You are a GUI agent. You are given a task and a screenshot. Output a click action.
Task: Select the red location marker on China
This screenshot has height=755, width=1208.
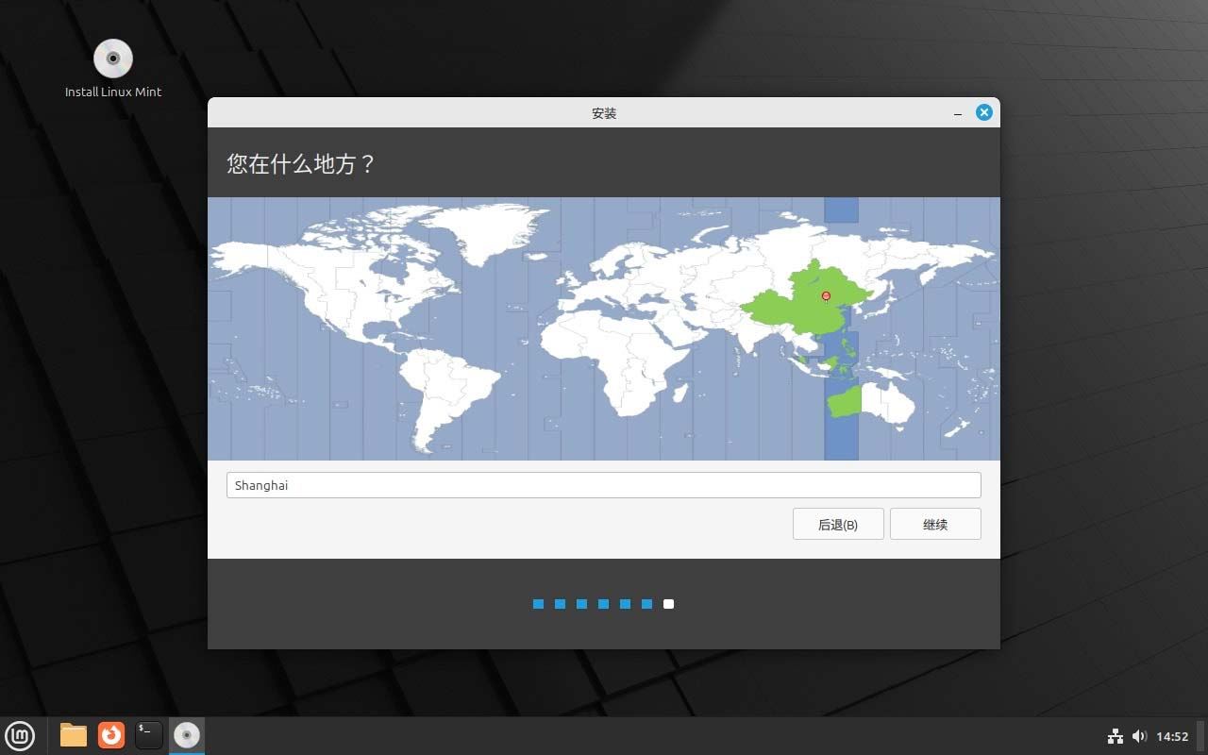click(x=826, y=296)
